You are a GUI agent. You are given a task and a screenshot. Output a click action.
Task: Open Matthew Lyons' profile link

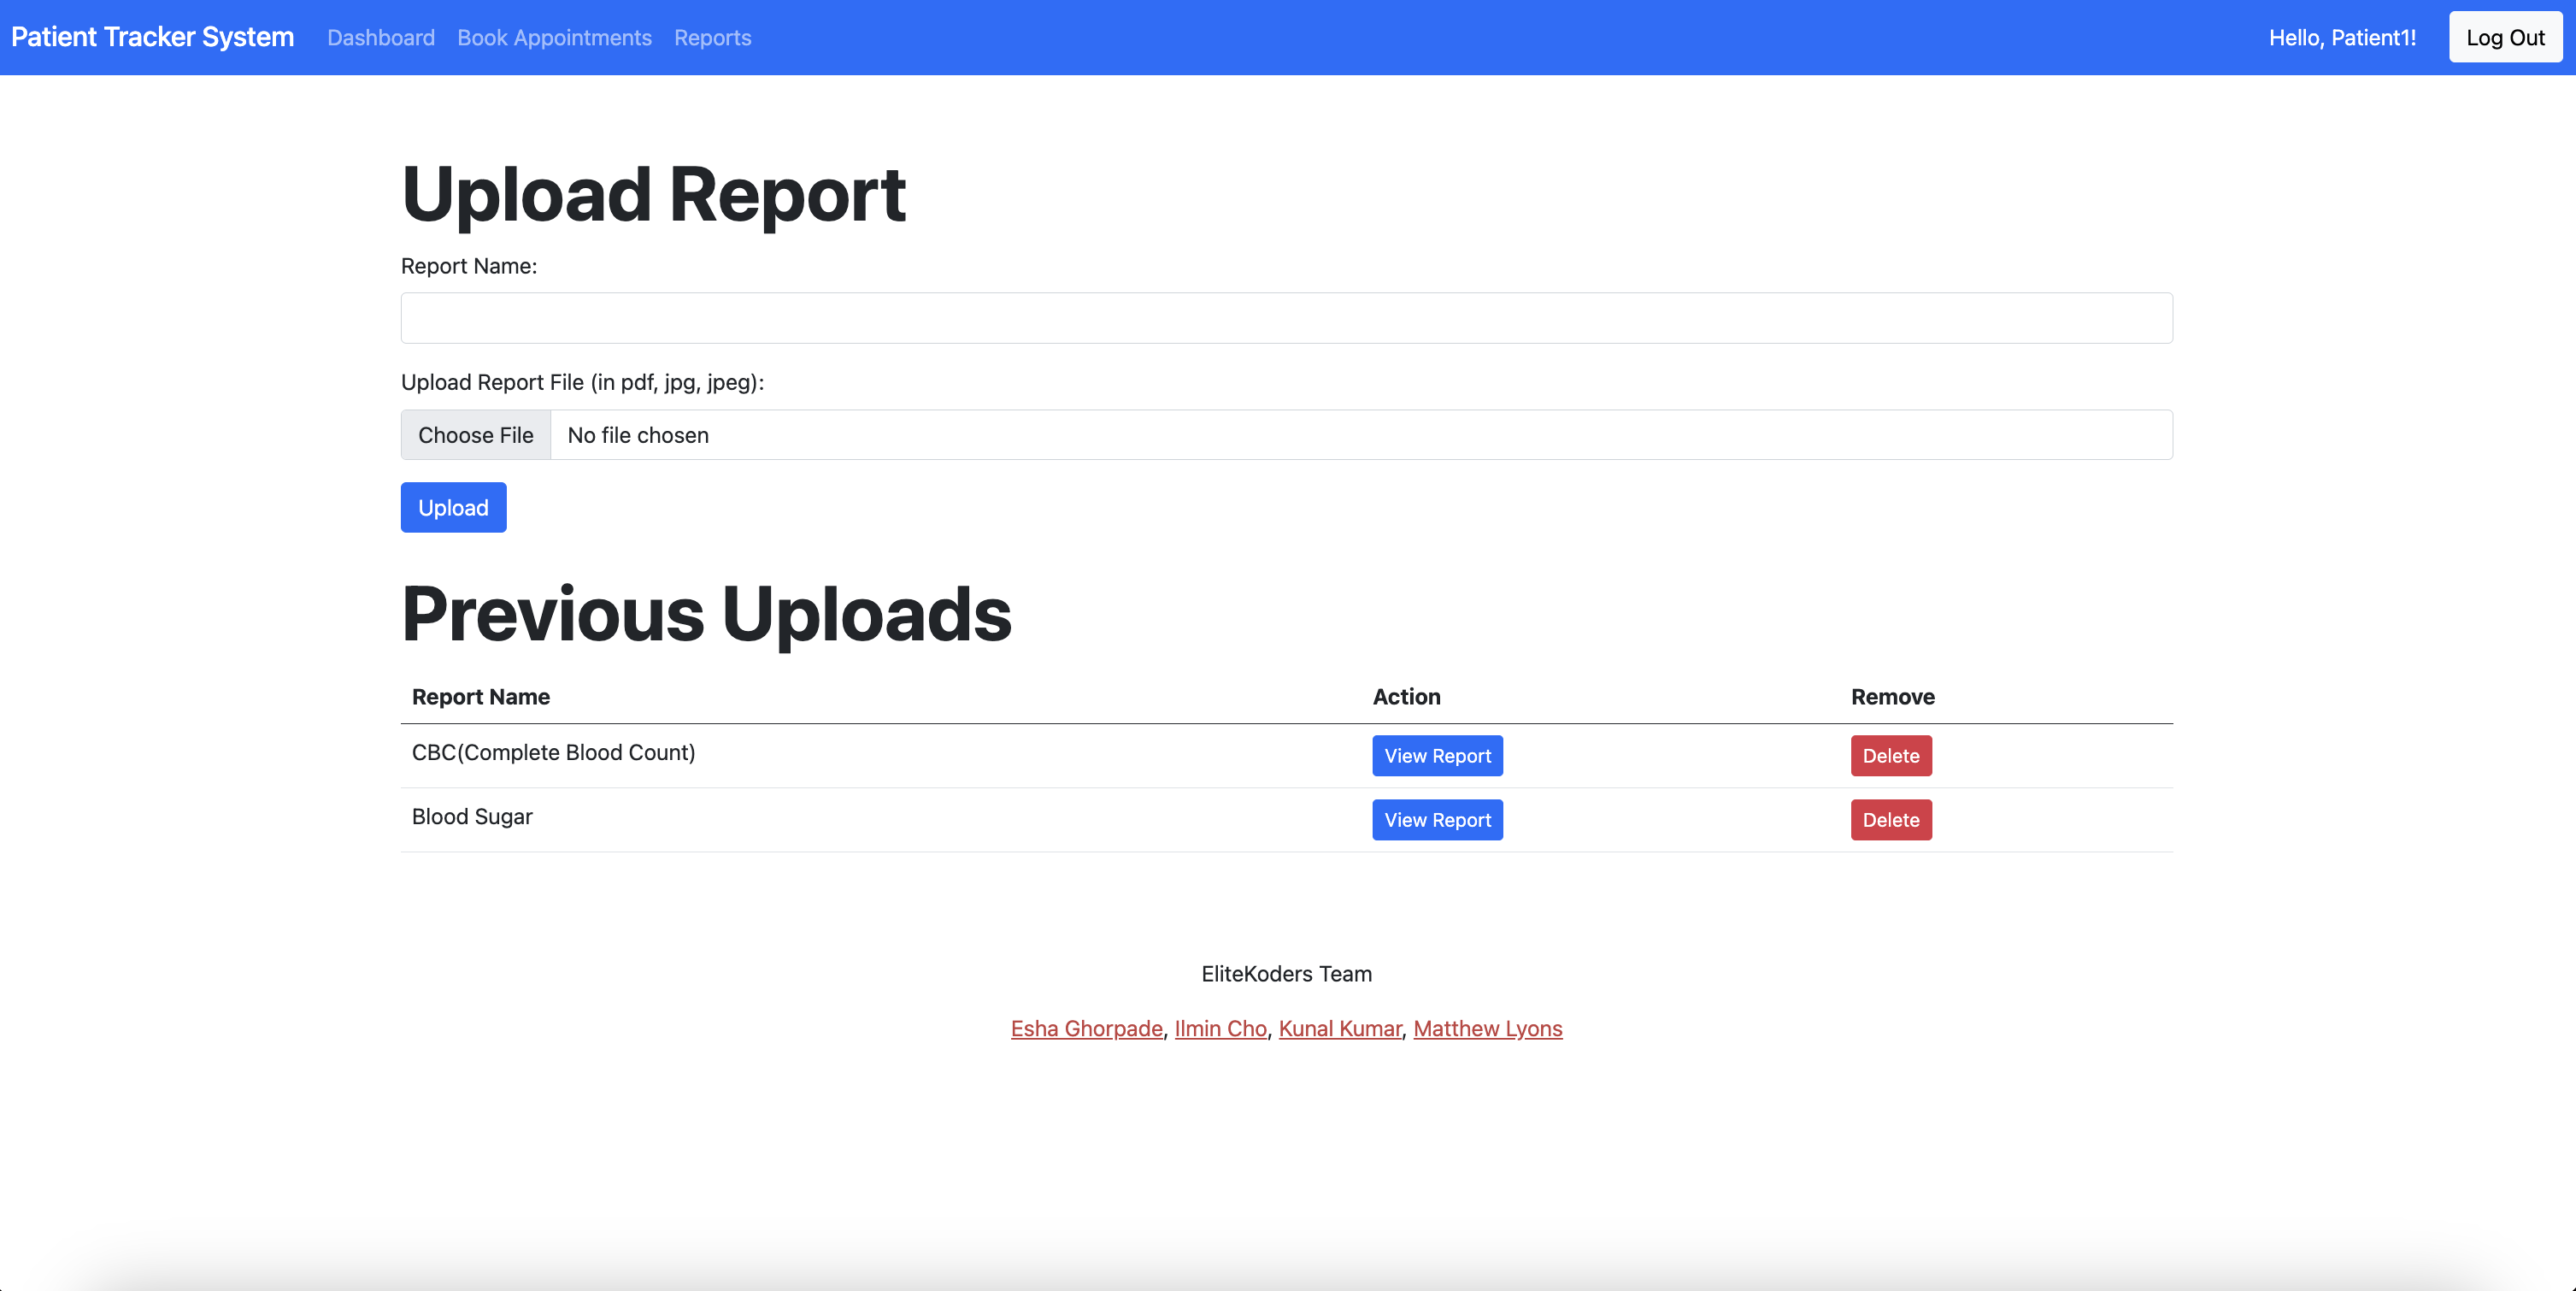1487,1028
